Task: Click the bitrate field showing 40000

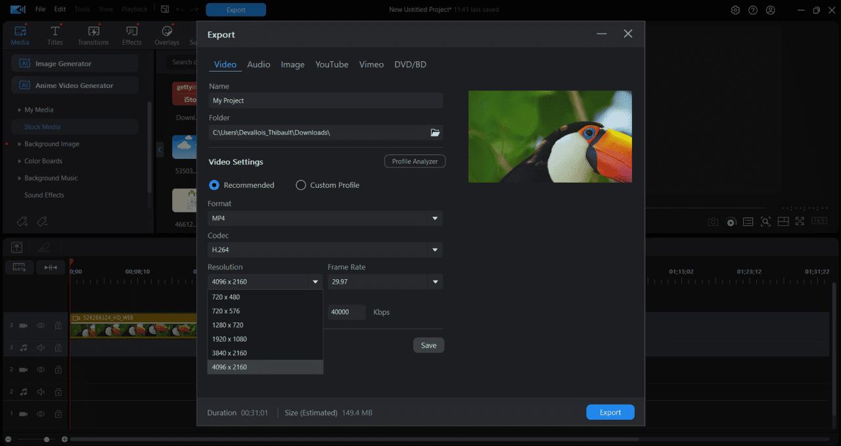Action: coord(346,312)
